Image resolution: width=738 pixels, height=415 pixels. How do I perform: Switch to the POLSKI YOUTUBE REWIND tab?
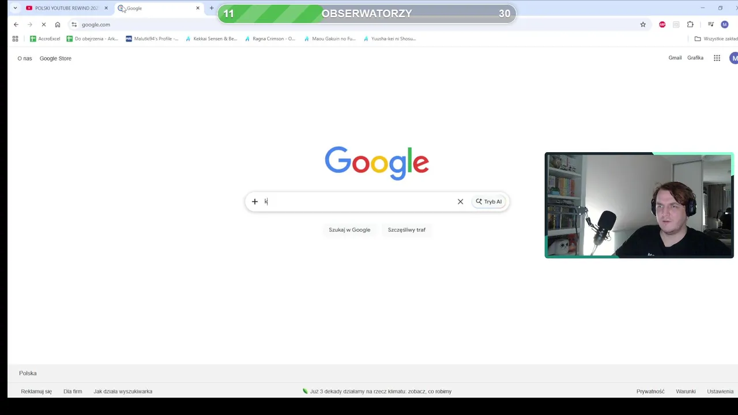click(66, 8)
